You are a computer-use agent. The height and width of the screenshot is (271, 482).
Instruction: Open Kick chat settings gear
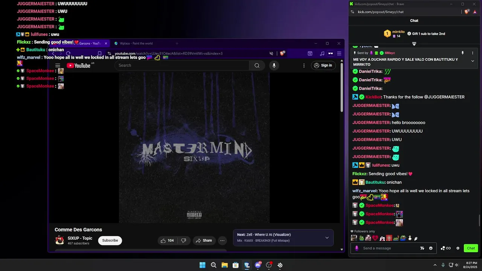pyautogui.click(x=458, y=248)
